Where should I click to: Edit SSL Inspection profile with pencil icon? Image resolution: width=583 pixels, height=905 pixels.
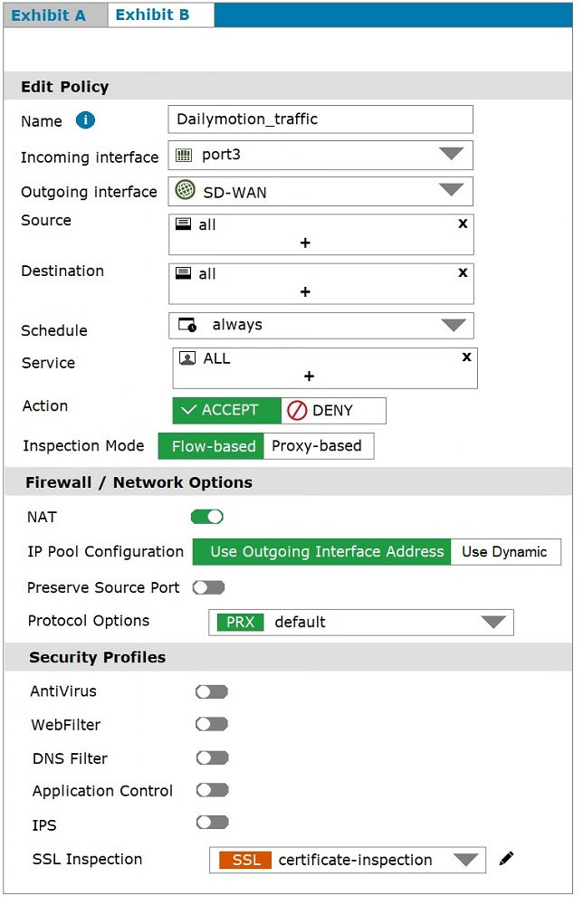click(x=506, y=859)
